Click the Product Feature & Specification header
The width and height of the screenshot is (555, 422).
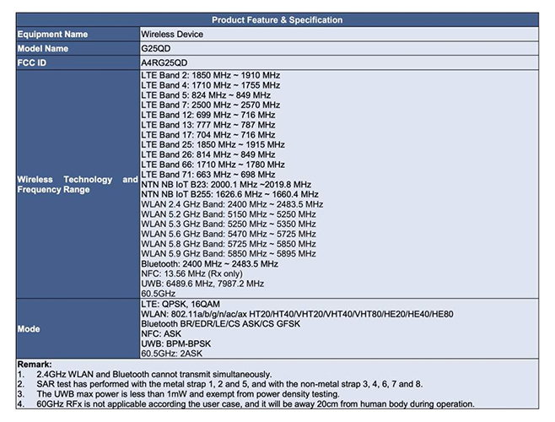tap(277, 20)
